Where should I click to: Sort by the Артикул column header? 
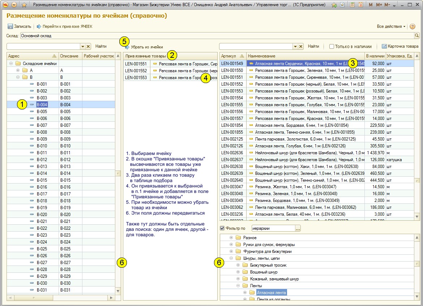point(229,56)
